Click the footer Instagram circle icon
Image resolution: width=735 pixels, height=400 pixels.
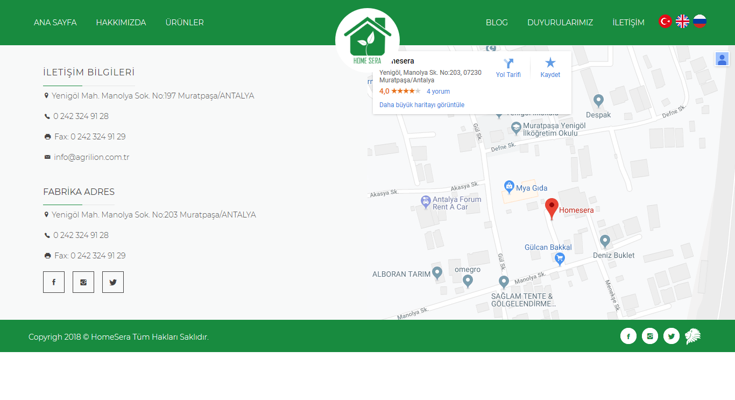click(650, 336)
